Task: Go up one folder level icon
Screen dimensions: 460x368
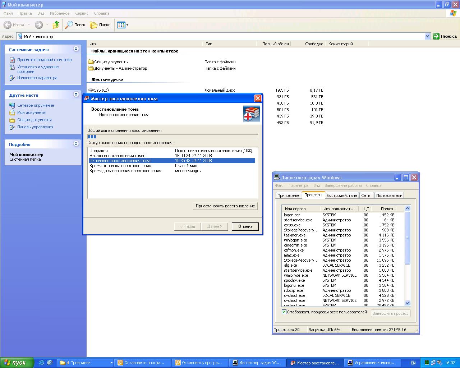Action: pos(56,25)
